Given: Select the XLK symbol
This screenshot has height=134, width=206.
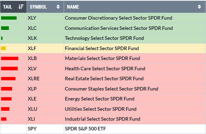Looking at the screenshot, I should click(x=32, y=38).
